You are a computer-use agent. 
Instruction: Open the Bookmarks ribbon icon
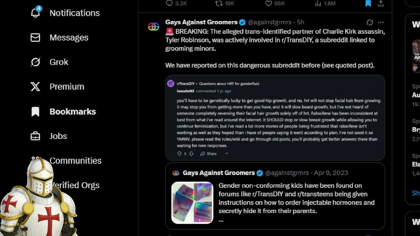pos(35,111)
